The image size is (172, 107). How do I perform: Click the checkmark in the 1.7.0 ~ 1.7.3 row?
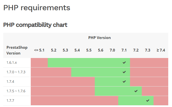[x=124, y=72]
